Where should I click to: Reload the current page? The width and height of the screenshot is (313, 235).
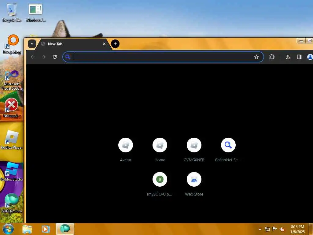click(x=55, y=57)
